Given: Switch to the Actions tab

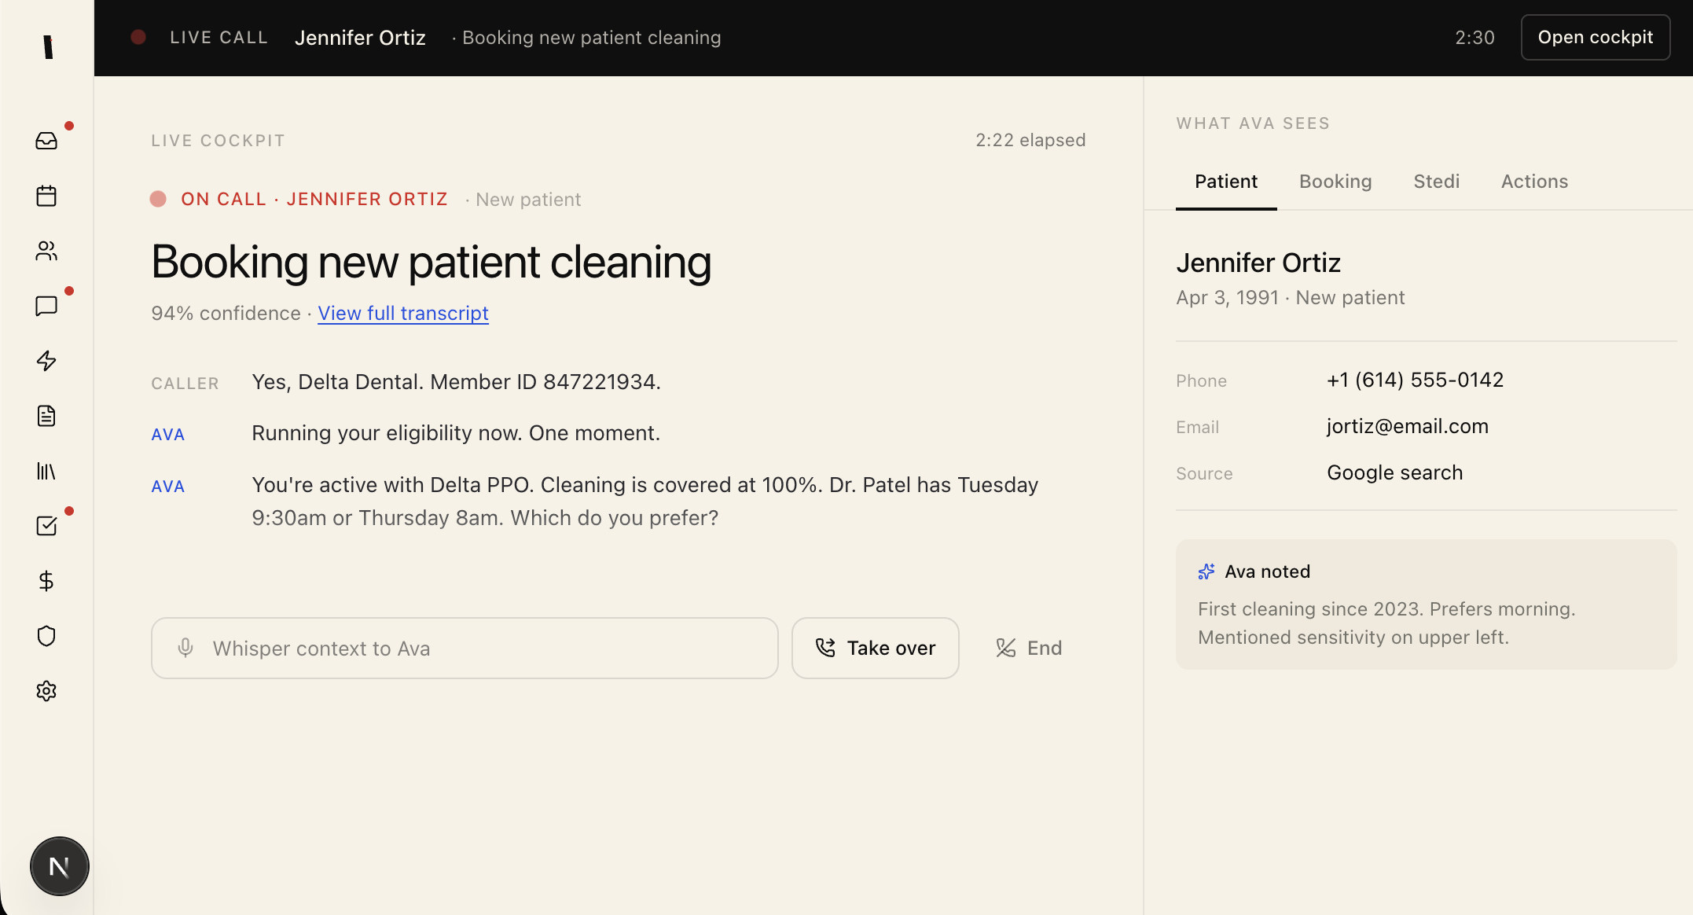Looking at the screenshot, I should point(1534,182).
